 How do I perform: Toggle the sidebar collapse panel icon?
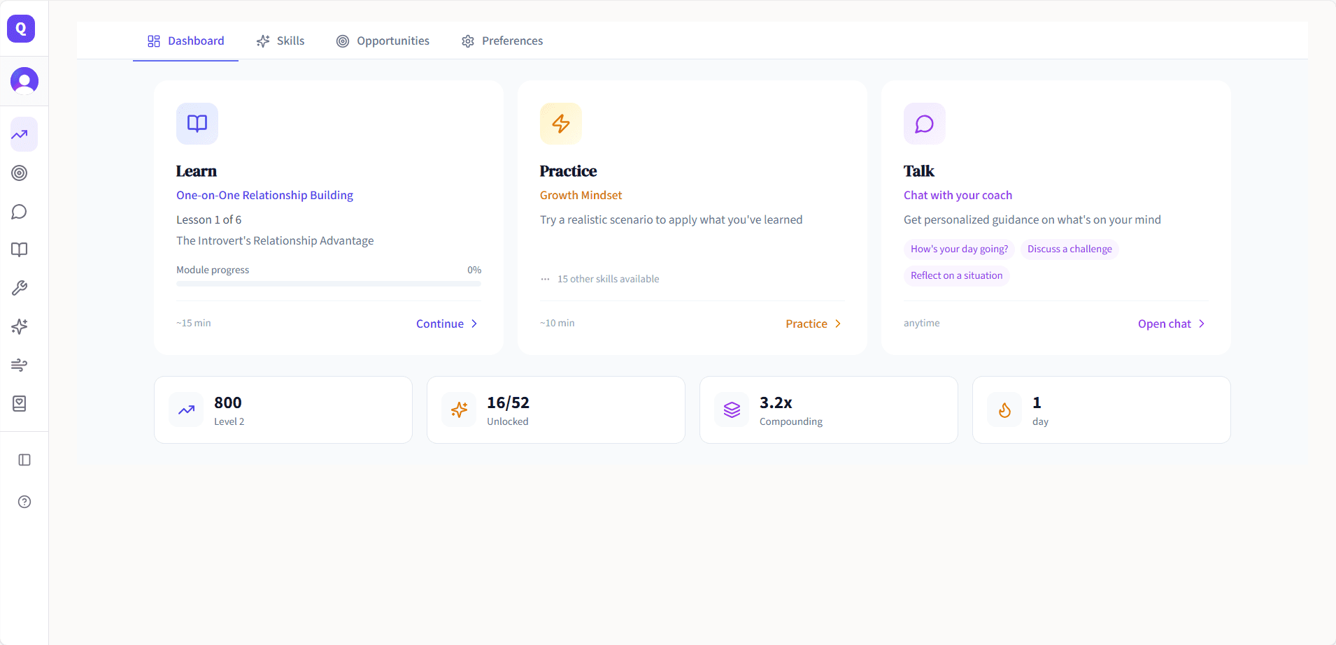(x=24, y=460)
